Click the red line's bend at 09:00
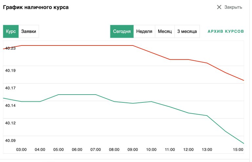Viewport: 252px width, 162px height. tap(133, 45)
